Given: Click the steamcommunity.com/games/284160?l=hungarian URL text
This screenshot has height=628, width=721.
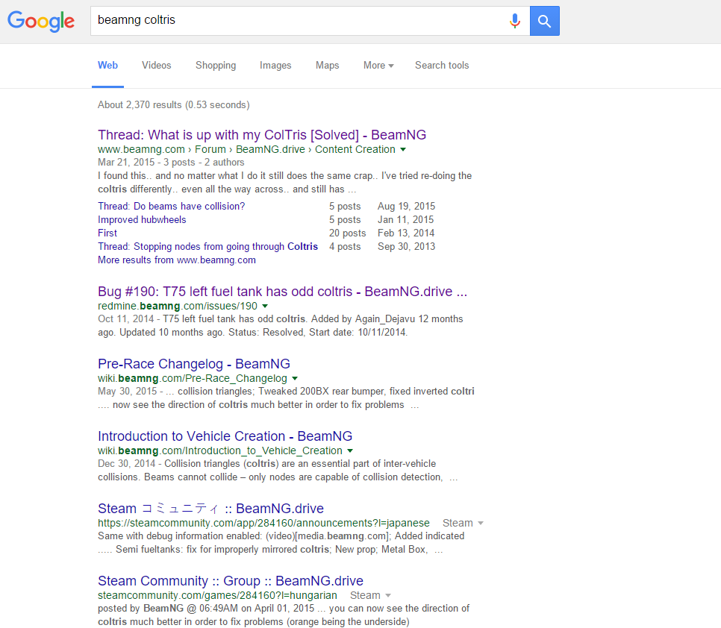Looking at the screenshot, I should pyautogui.click(x=217, y=595).
